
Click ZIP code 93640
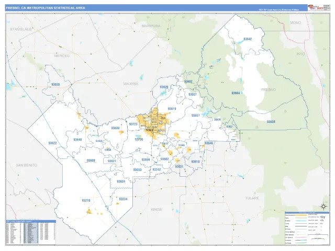click(x=77, y=140)
